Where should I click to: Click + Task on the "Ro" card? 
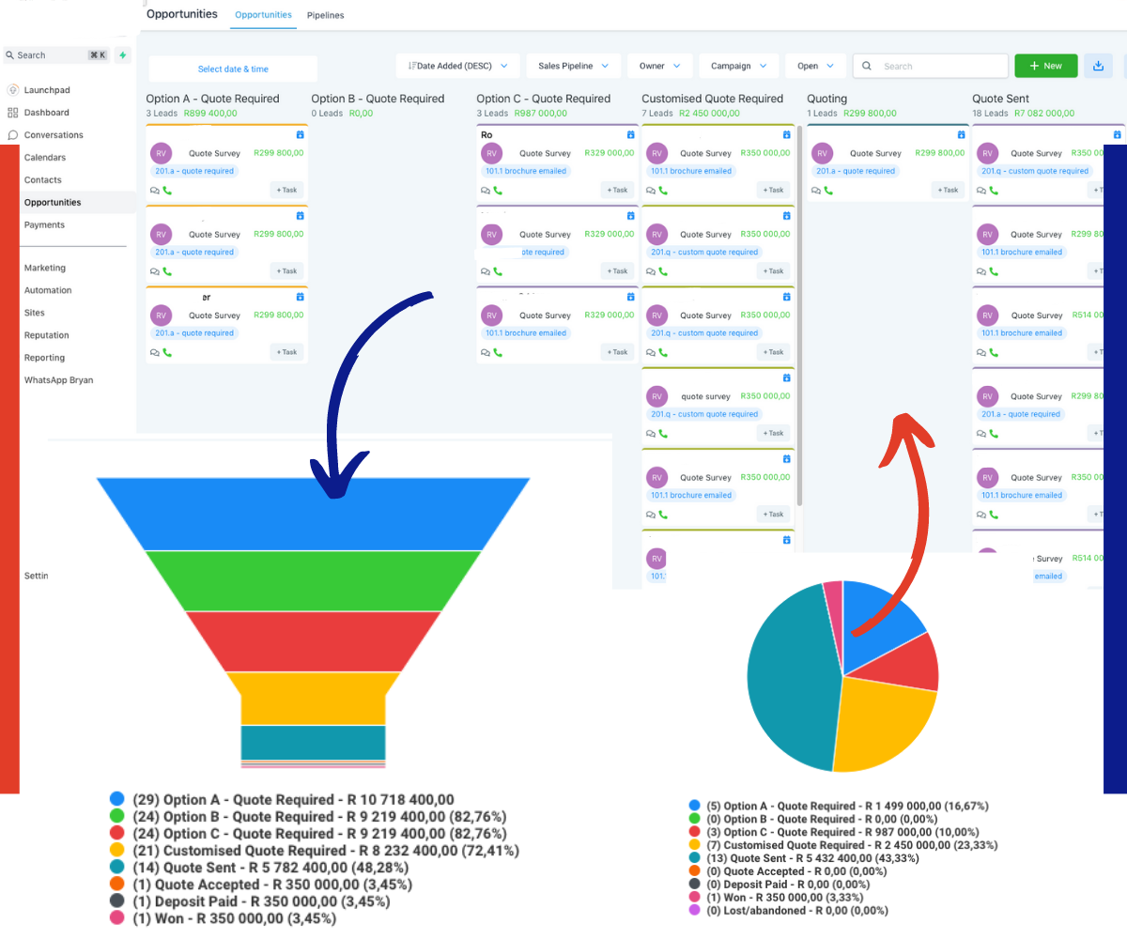click(617, 190)
